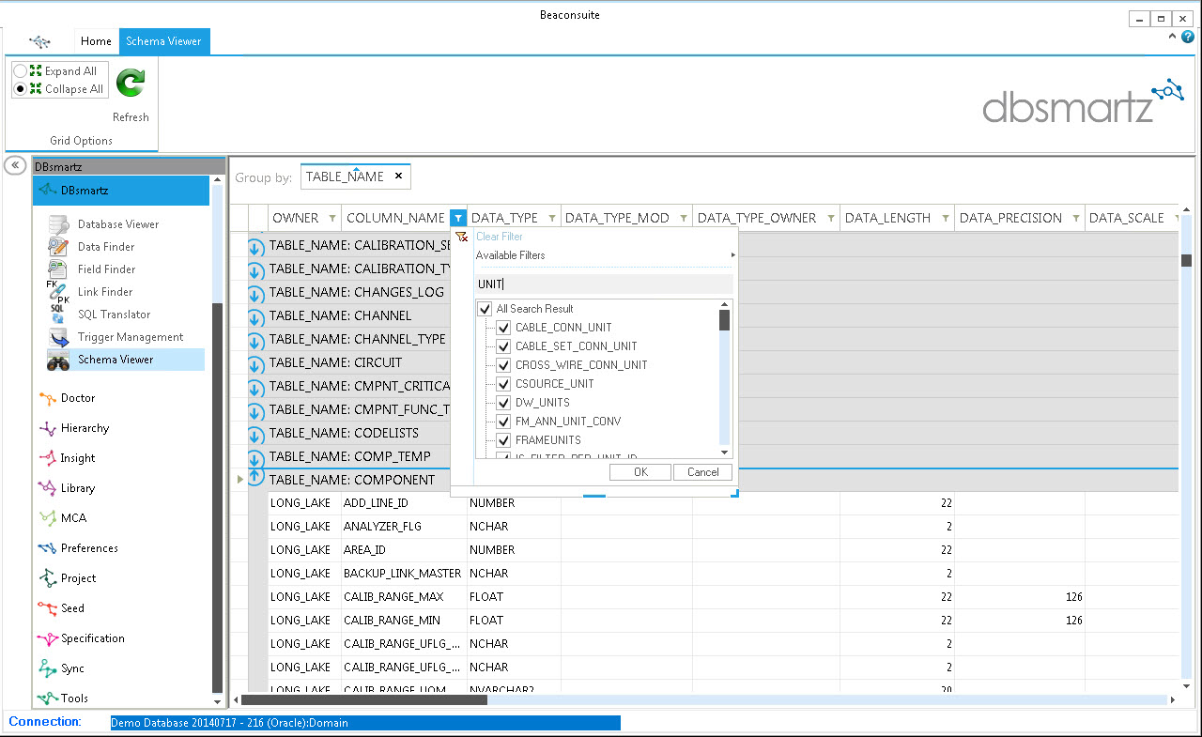Screen dimensions: 1202x737
Task: Open the DATA_TYPE column filter dropdown
Action: point(551,218)
